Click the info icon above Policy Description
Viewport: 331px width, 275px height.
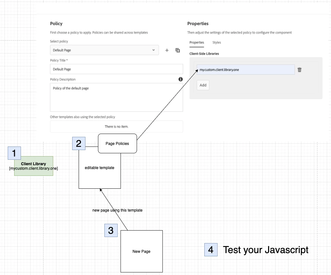[x=180, y=79]
